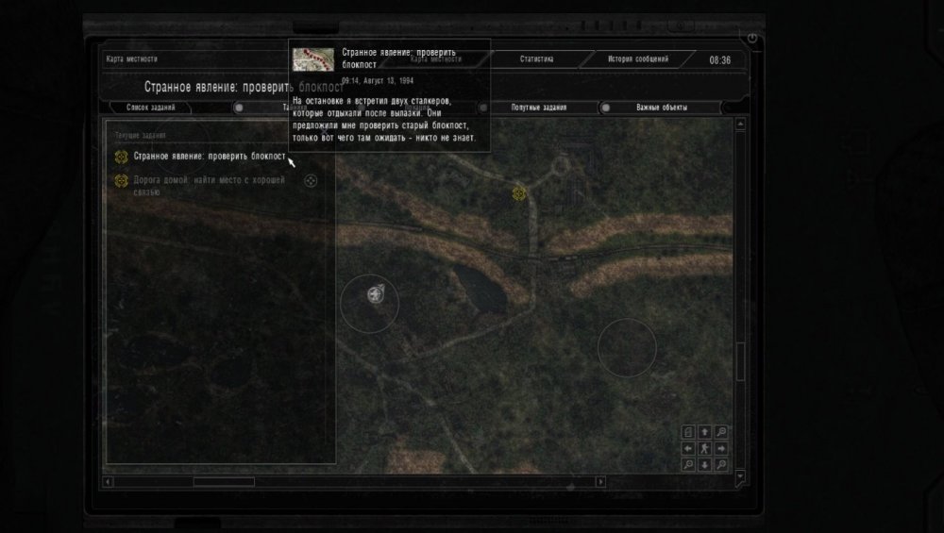Click the yellow icon beside 'Странное явление' task
Viewport: 944px width, 533px height.
(121, 157)
